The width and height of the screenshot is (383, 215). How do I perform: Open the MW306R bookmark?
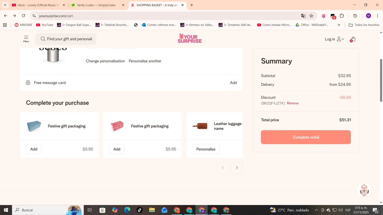click(x=23, y=25)
